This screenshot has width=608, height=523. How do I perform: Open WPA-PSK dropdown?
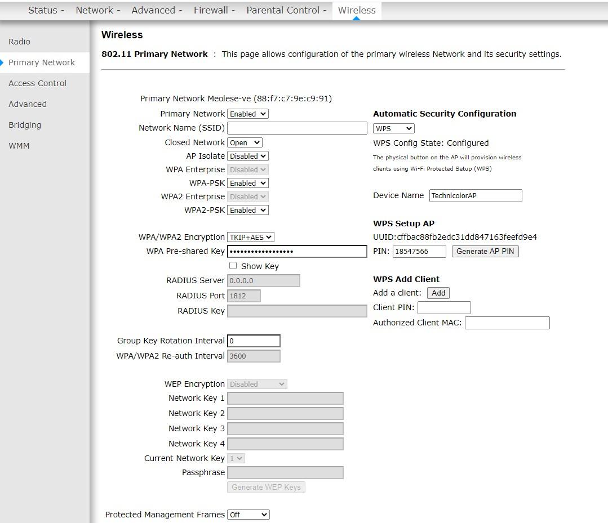tap(248, 183)
